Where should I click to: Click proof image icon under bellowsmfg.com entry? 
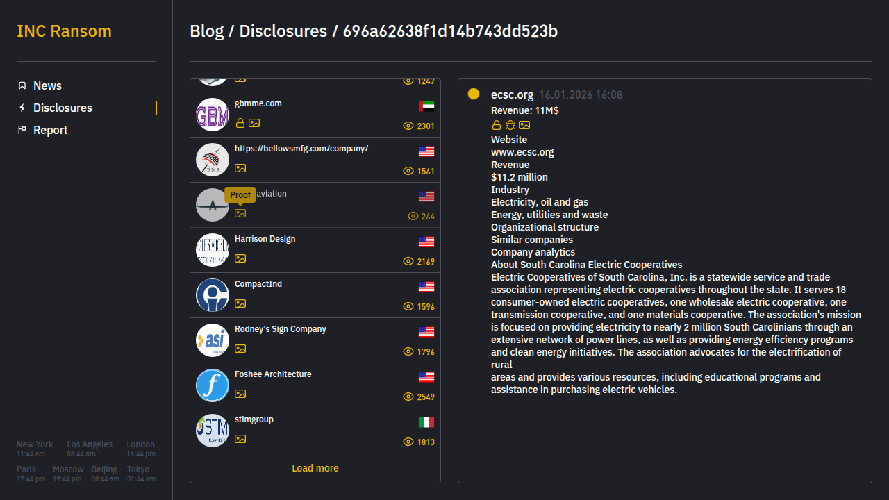pyautogui.click(x=240, y=168)
